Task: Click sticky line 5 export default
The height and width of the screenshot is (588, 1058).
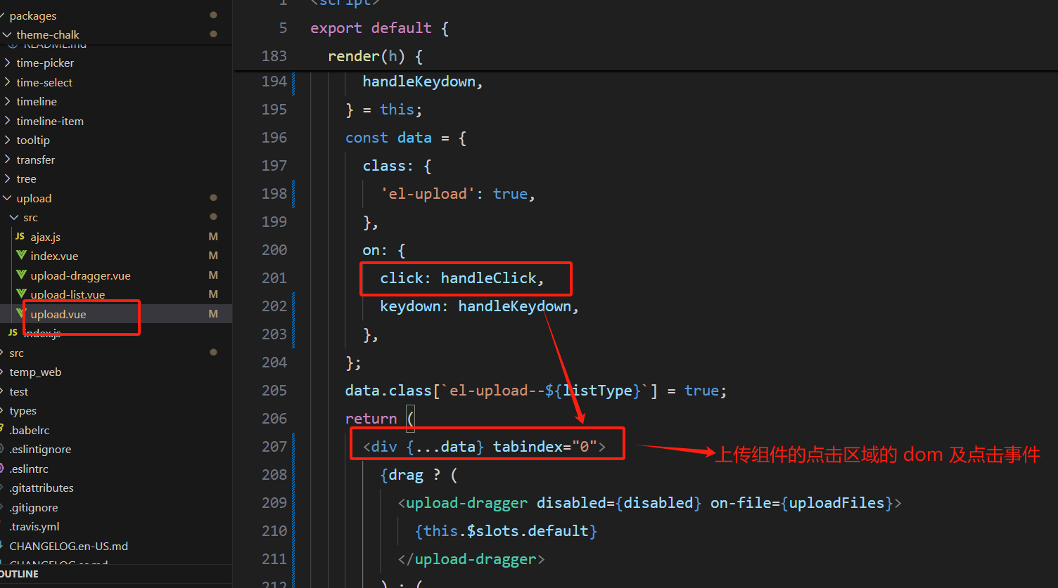Action: pyautogui.click(x=379, y=28)
